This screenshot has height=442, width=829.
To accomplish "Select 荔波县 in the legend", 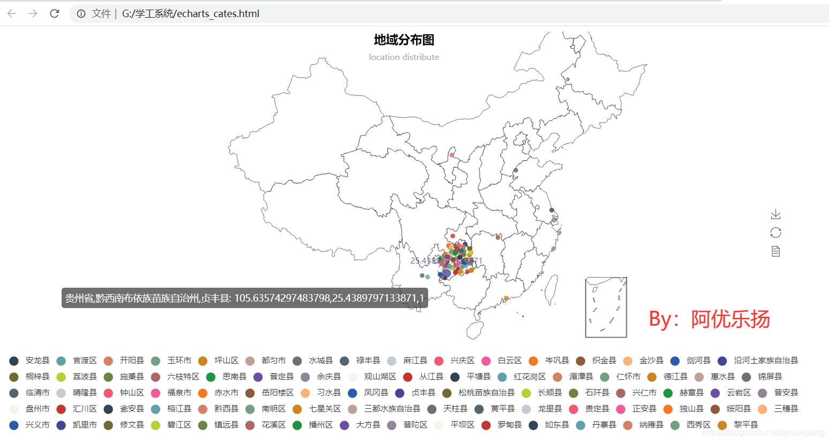I will point(77,377).
